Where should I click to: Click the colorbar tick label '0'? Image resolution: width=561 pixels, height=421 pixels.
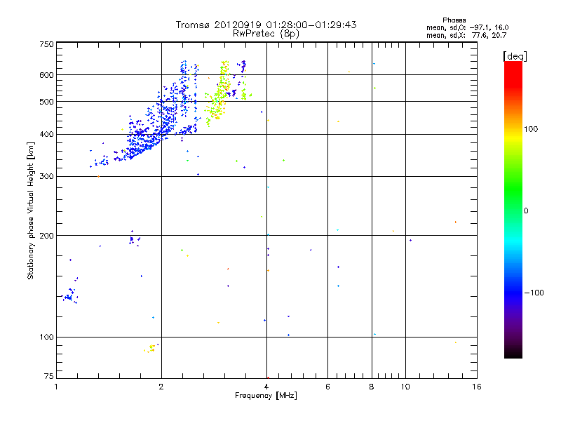coord(526,211)
